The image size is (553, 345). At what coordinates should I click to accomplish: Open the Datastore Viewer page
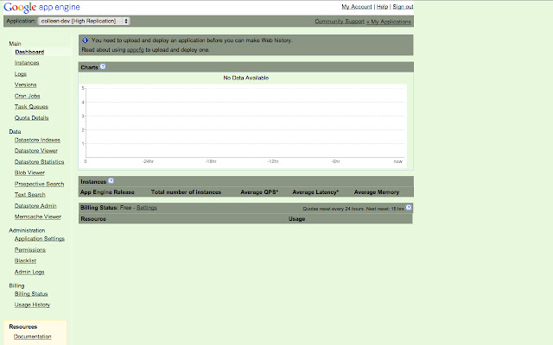click(x=36, y=150)
